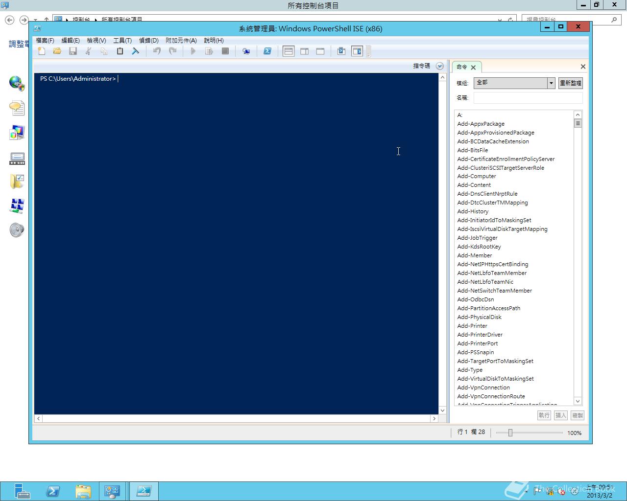Image resolution: width=627 pixels, height=501 pixels.
Task: Select Add-Member in command list
Action: click(474, 255)
